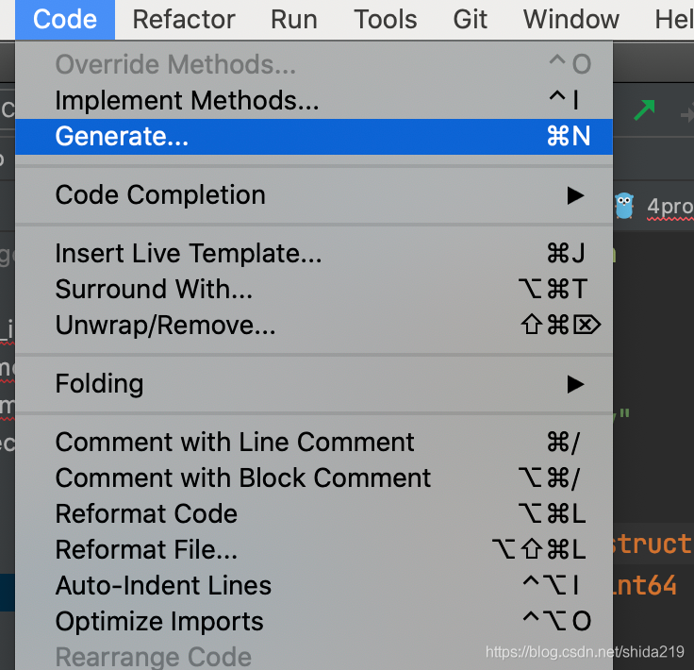Choose Optimize Imports menu item
Screen dimensions: 694x670
click(159, 622)
